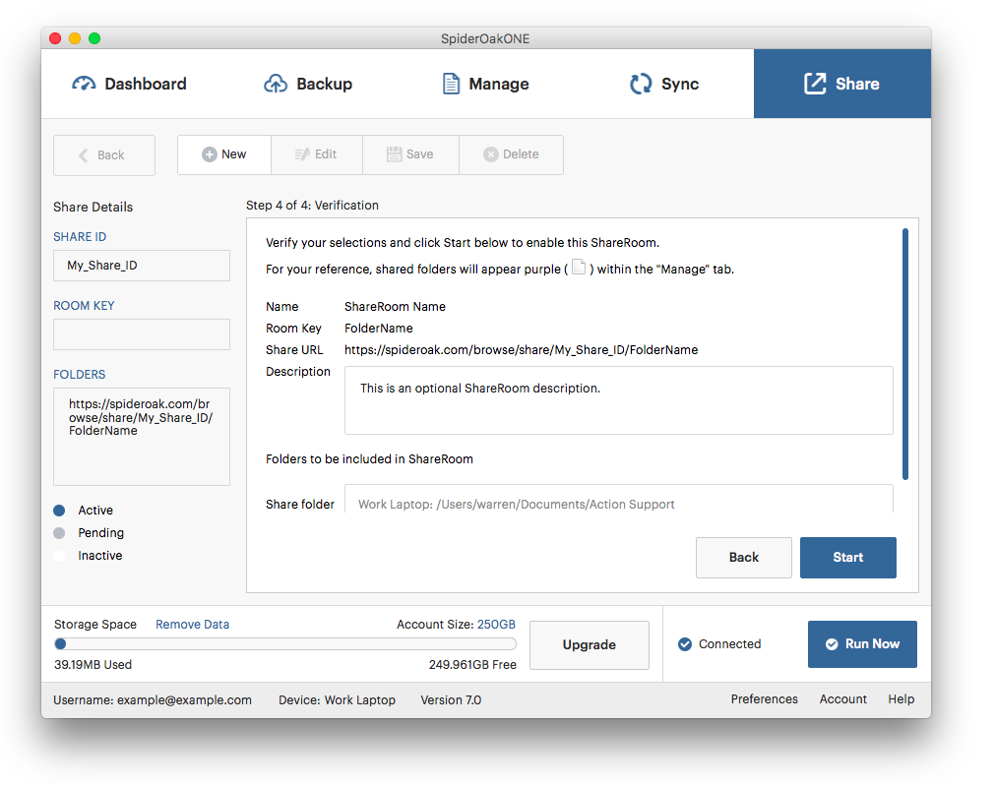The width and height of the screenshot is (995, 785).
Task: Click the pencil icon on Edit
Action: [x=303, y=154]
